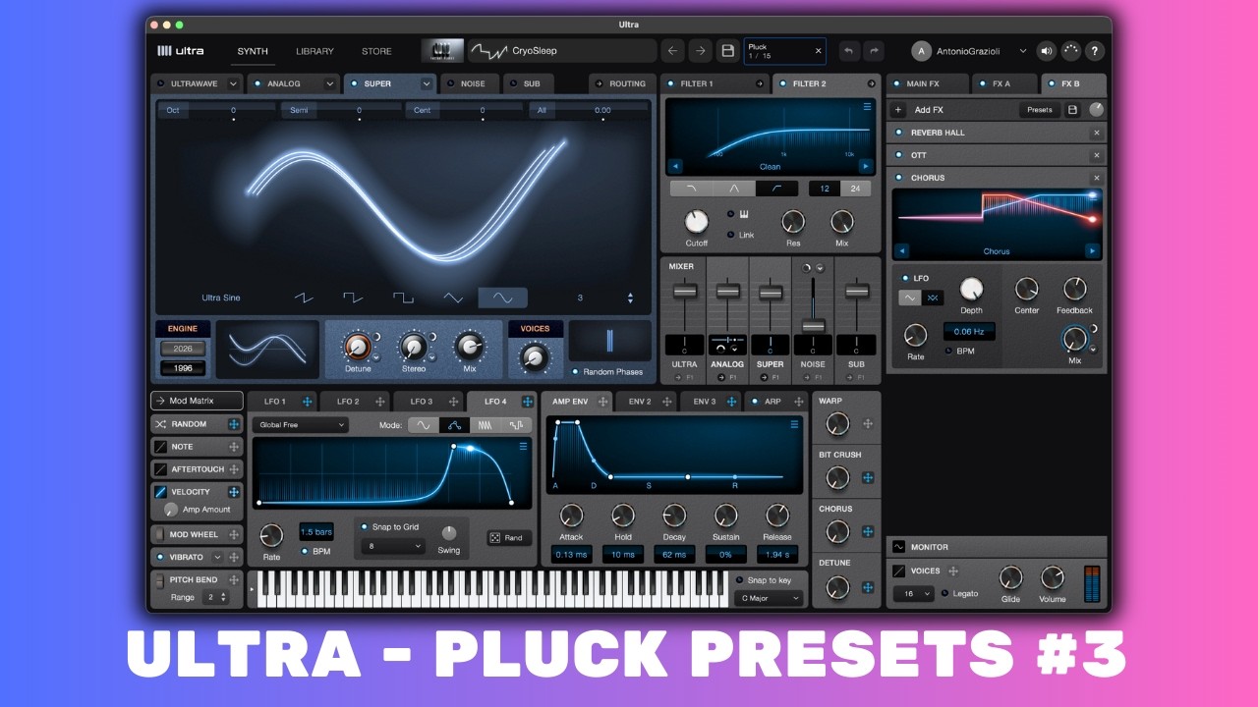Screen dimensions: 1258x707
Task: Select the square waveform shape
Action: point(403,298)
